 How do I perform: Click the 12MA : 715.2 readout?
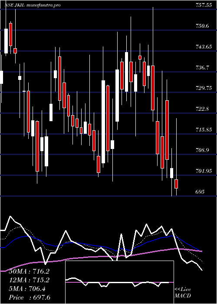pyautogui.click(x=30, y=280)
